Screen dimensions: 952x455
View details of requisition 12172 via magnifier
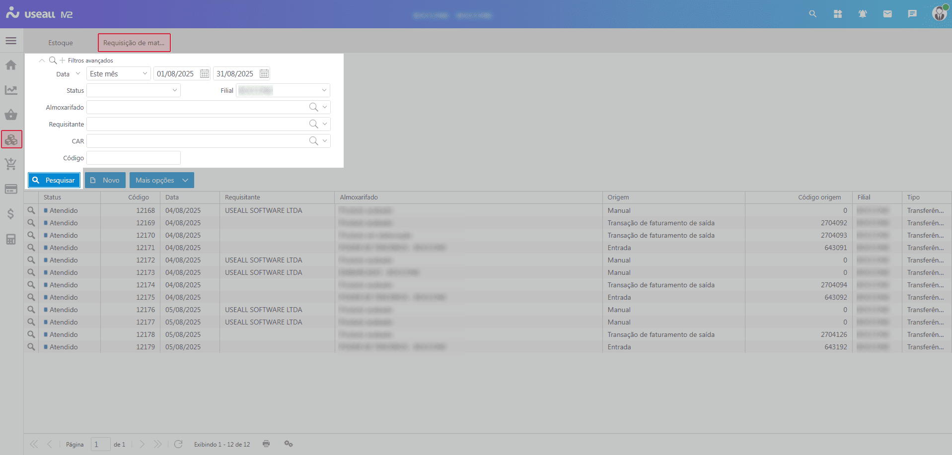31,260
